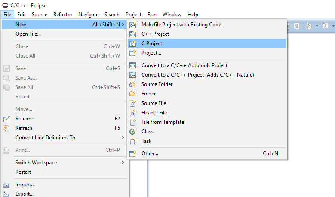This screenshot has height=197, width=335.
Task: Click the Refresh icon in File menu
Action: (x=6, y=128)
